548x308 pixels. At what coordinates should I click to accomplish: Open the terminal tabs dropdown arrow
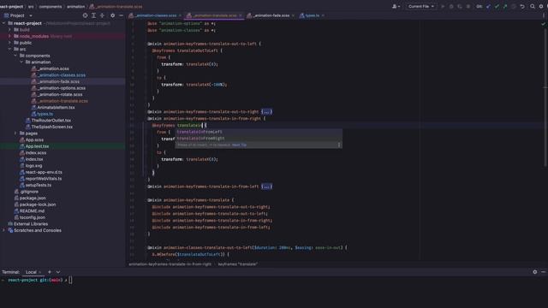coord(58,272)
